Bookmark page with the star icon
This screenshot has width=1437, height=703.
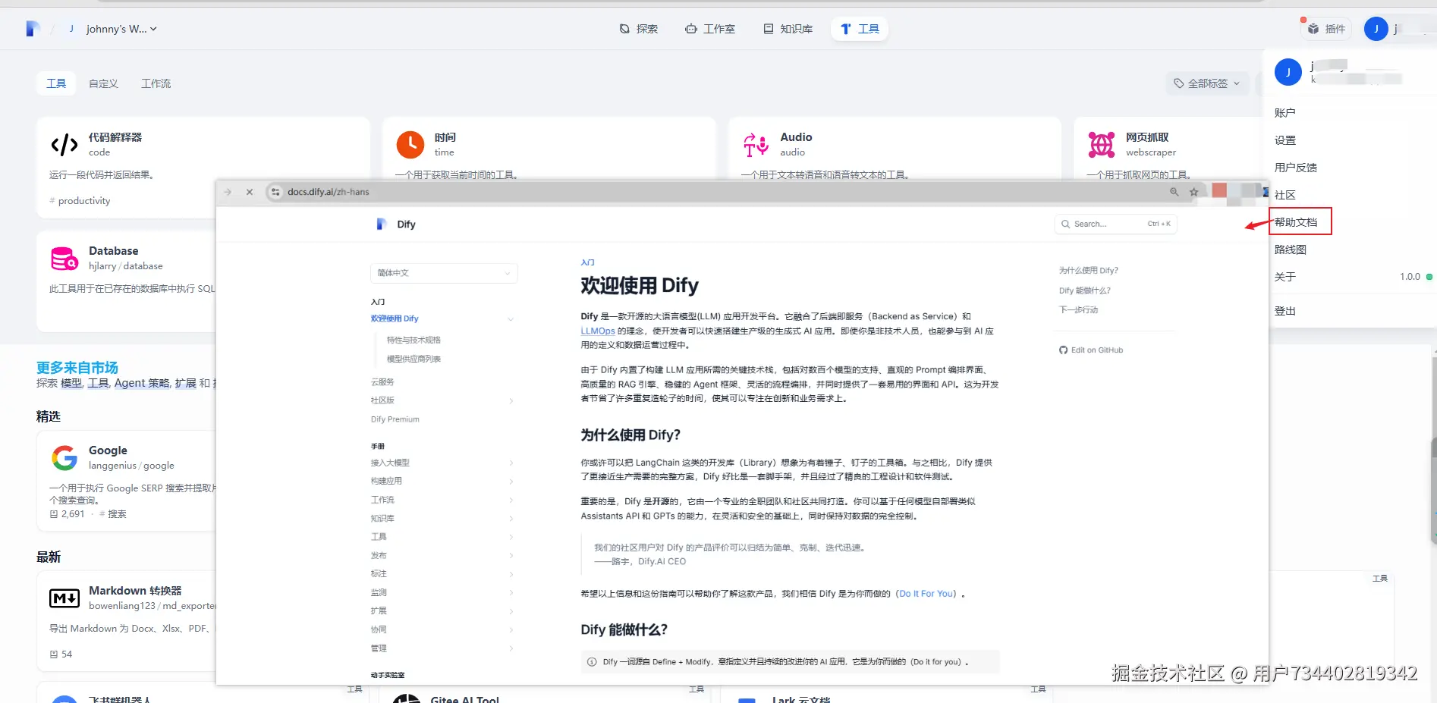point(1193,192)
